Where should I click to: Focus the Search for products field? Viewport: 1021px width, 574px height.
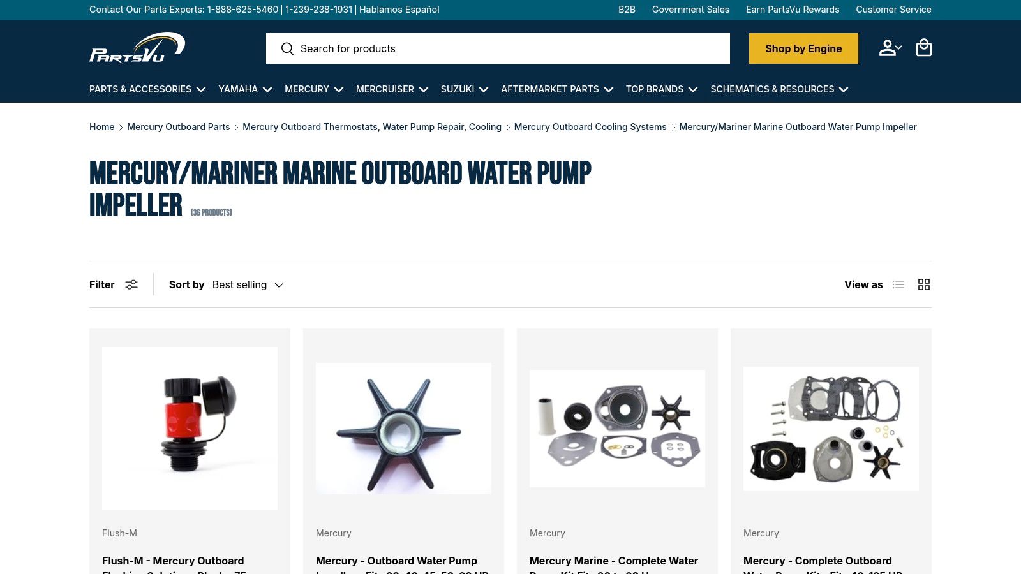[498, 48]
